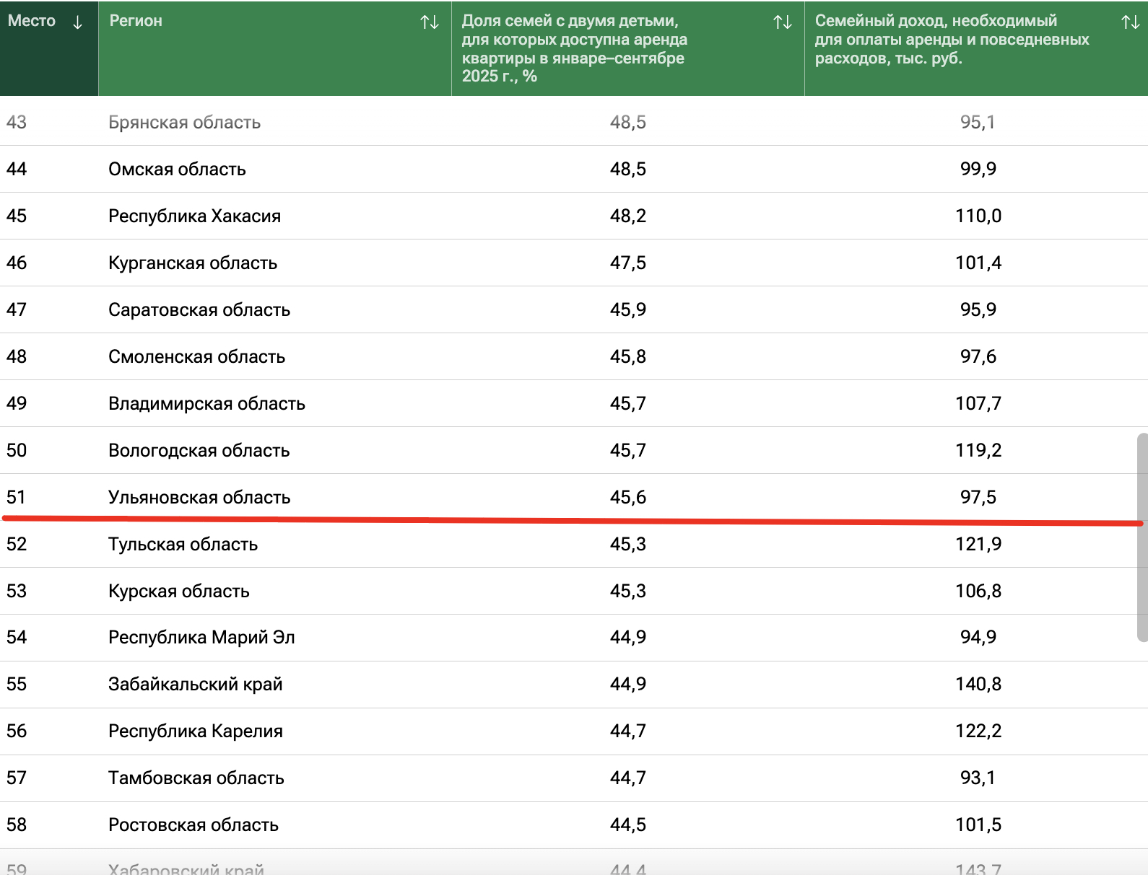Select the Забайкальский край row
Screen dimensions: 1148x875
(x=195, y=684)
